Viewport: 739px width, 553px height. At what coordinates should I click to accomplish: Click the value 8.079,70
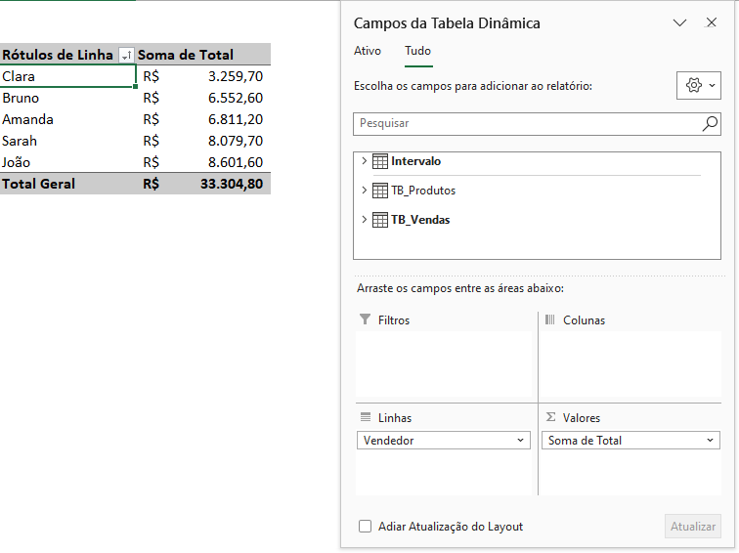[x=236, y=141]
